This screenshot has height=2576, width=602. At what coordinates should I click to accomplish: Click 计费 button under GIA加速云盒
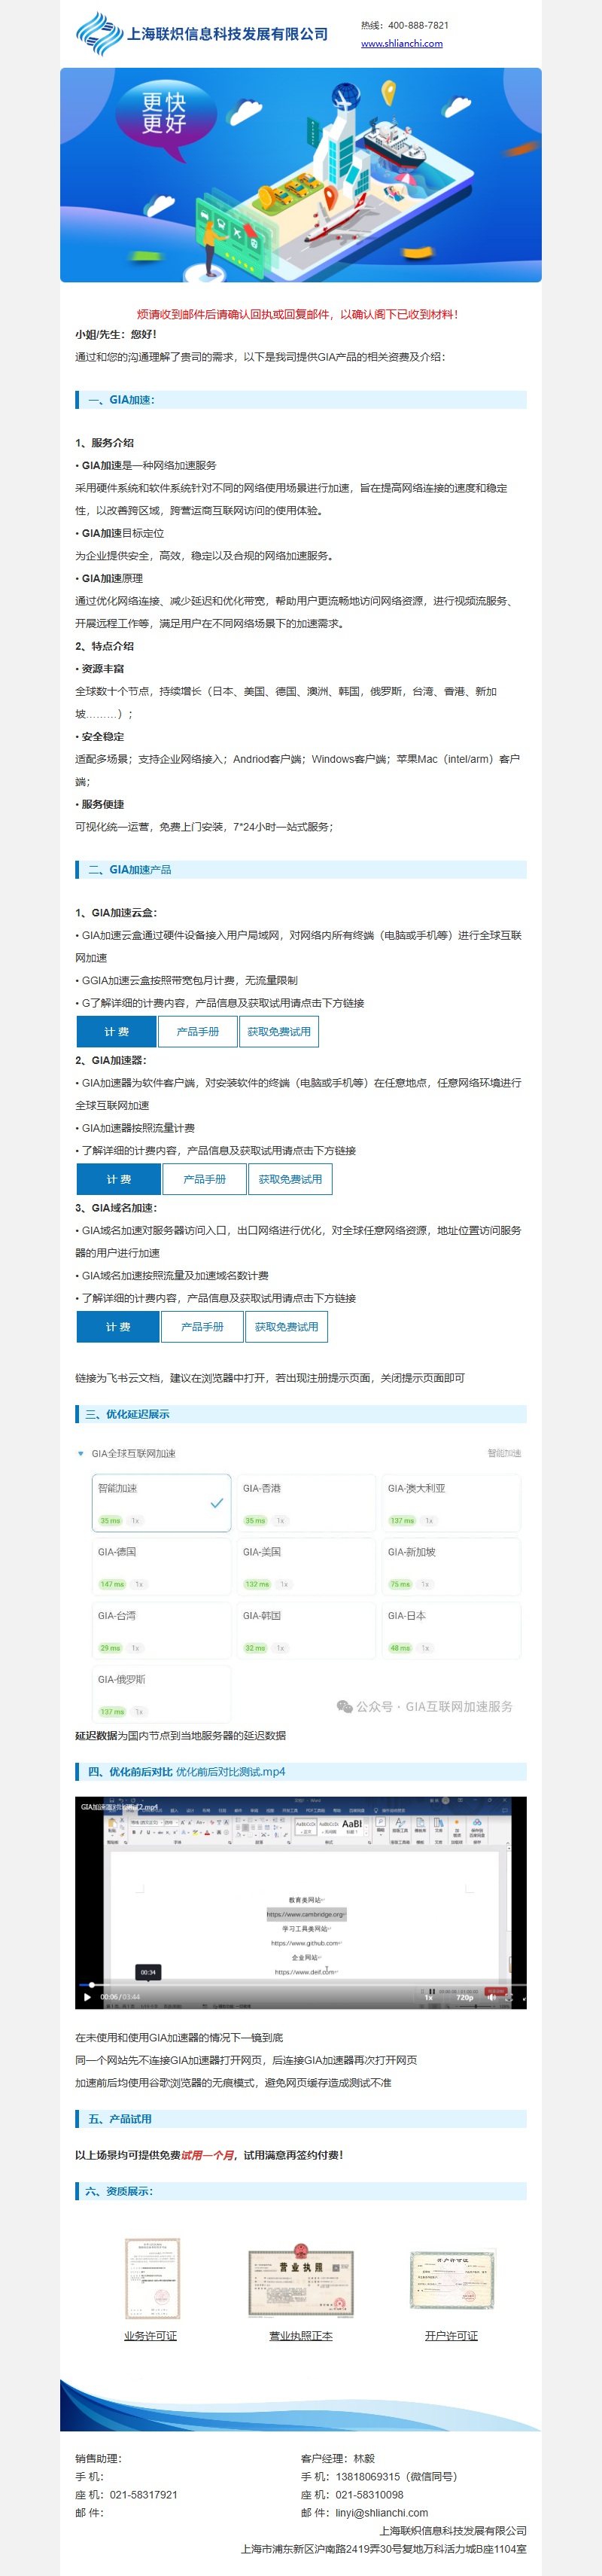pos(116,1031)
